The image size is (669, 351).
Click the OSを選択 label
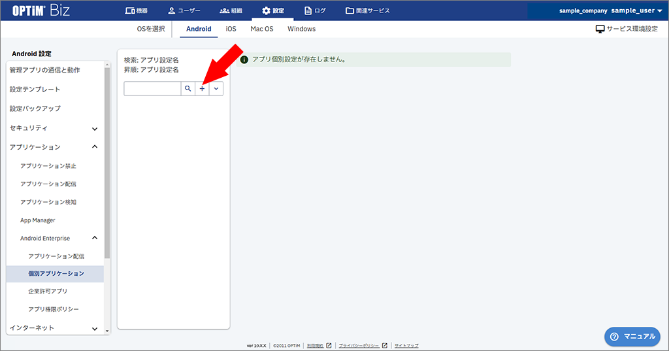(151, 29)
